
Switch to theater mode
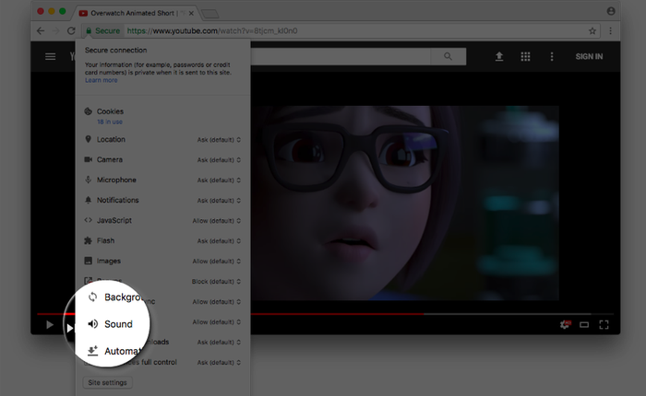[x=584, y=325]
